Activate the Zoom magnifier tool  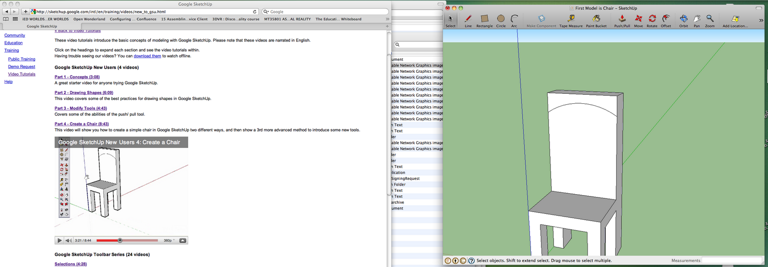[710, 21]
